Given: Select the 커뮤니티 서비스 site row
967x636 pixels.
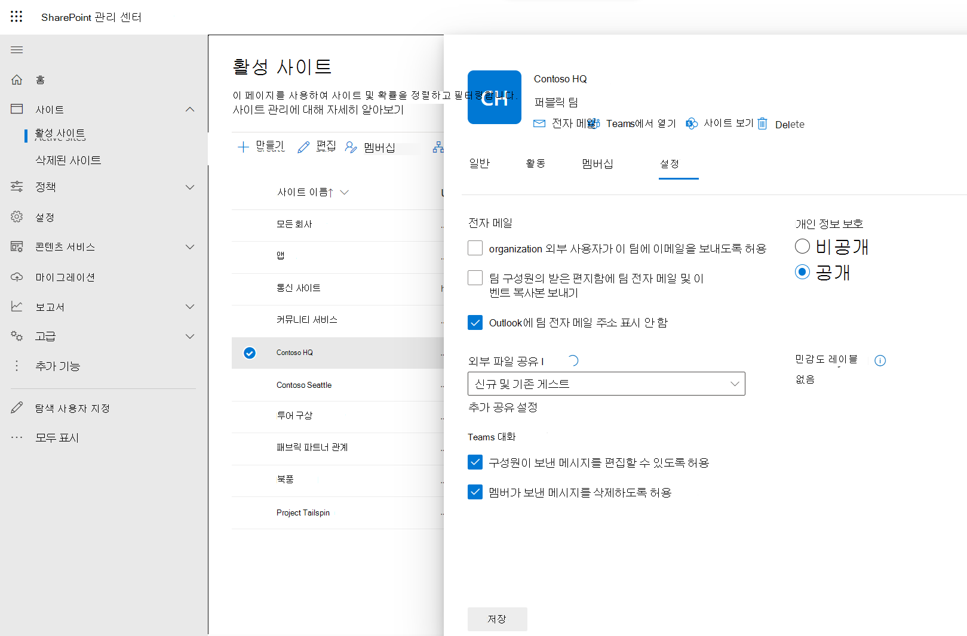Looking at the screenshot, I should coord(338,320).
